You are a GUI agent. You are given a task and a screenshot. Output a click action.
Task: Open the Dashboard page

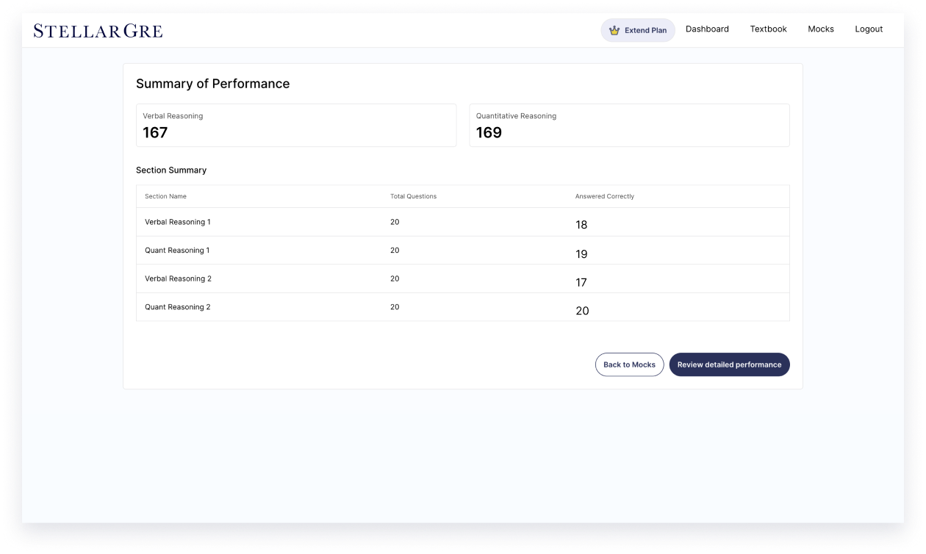point(707,29)
